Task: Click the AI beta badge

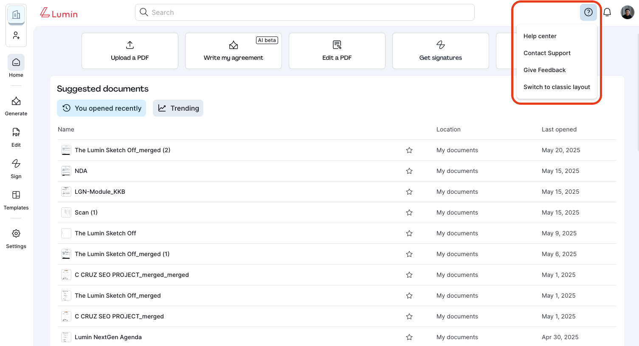Action: 267,40
